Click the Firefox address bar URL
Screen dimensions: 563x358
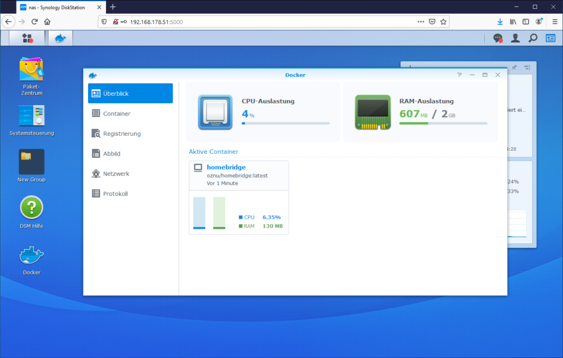(x=156, y=22)
